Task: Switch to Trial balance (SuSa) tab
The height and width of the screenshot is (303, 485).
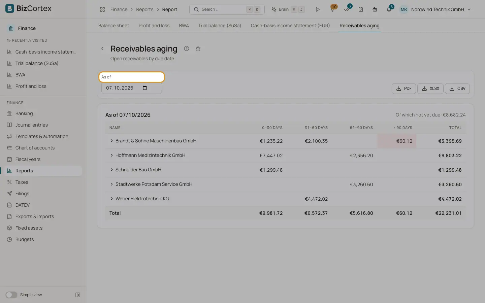Action: (220, 26)
